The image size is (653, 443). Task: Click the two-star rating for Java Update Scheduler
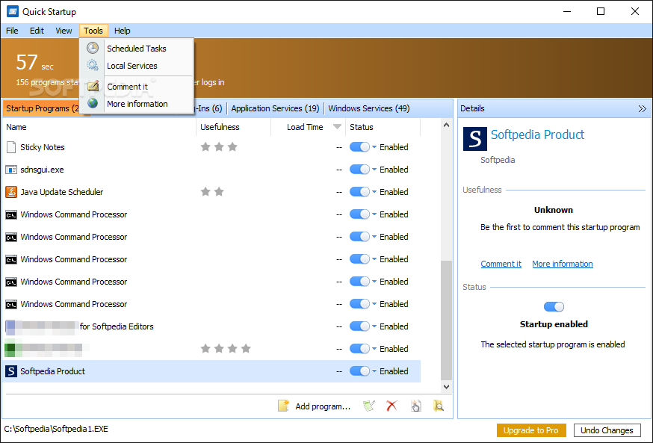[212, 191]
